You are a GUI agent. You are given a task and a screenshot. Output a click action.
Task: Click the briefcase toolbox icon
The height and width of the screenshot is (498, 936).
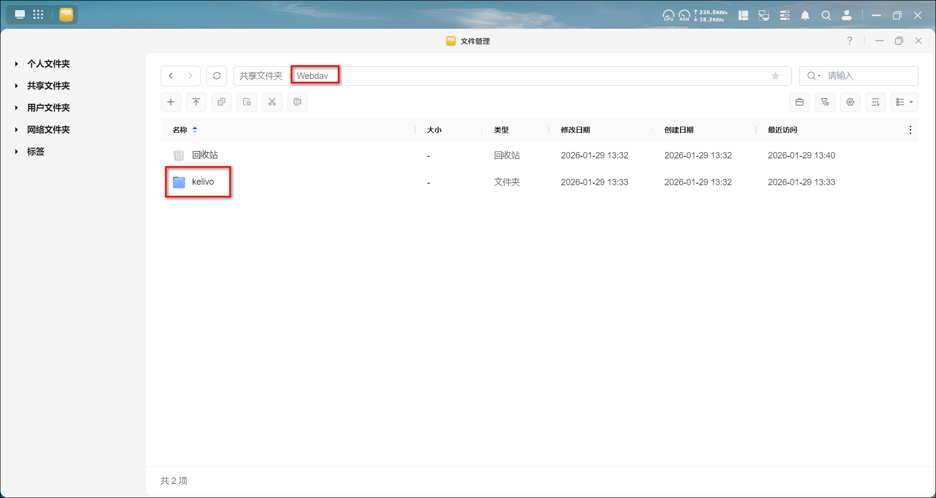click(x=800, y=102)
